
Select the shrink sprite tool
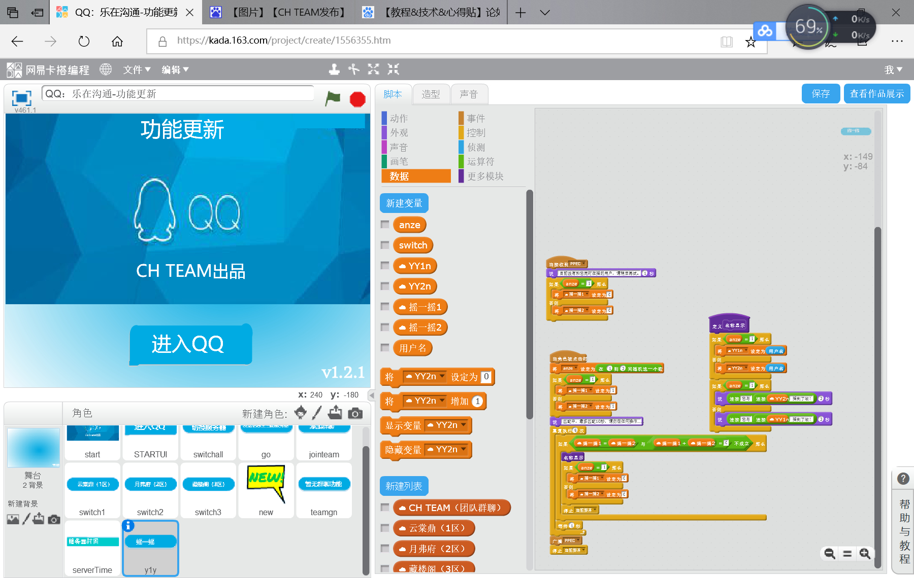[x=394, y=69]
